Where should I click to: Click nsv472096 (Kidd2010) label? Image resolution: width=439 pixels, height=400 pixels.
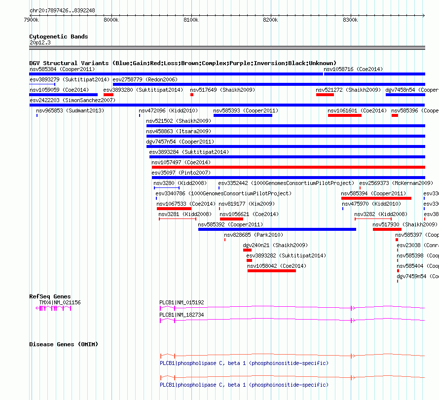coord(168,110)
